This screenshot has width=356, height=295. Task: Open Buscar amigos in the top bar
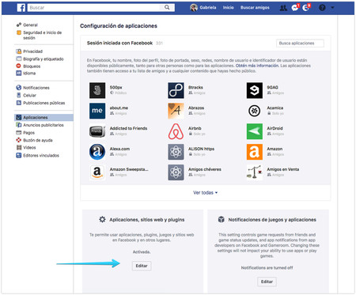255,8
